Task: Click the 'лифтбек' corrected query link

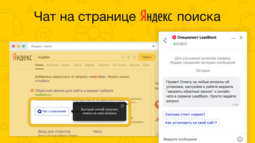Action: (x=97, y=77)
